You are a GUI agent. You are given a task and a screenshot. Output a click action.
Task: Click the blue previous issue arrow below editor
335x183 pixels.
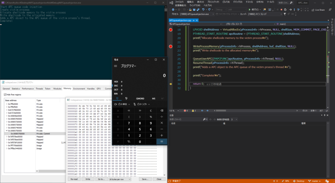(x=202, y=111)
